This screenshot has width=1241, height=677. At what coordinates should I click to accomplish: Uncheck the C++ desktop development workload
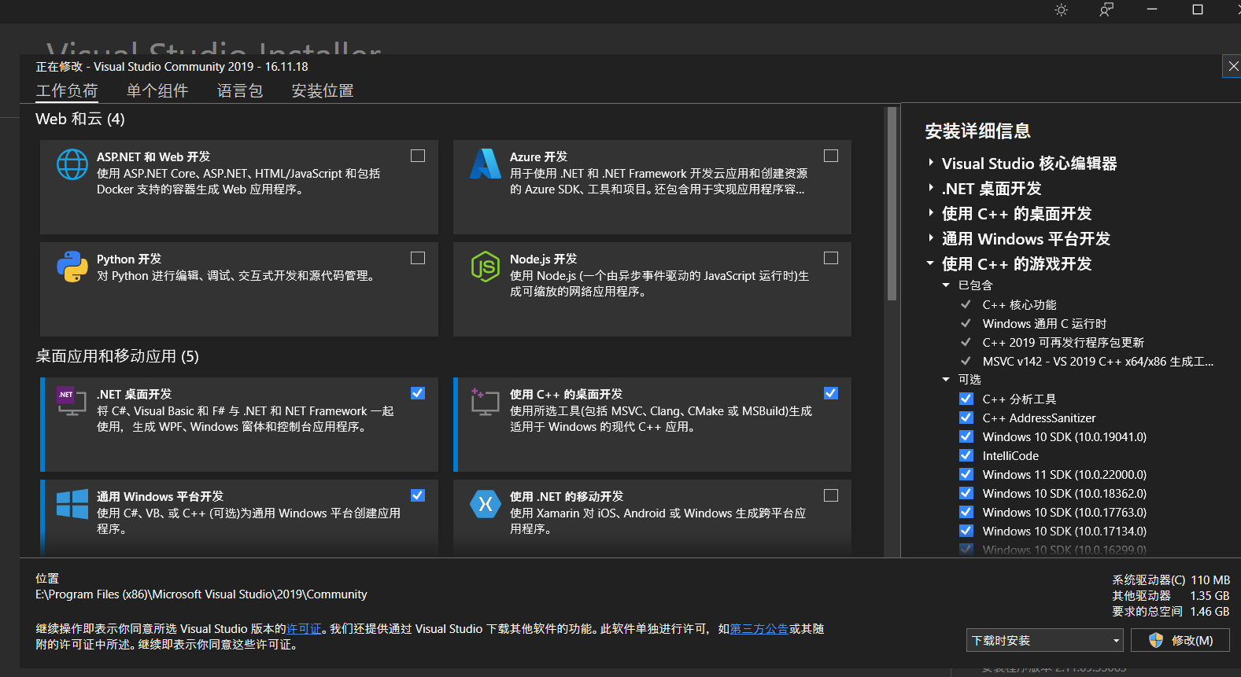(831, 393)
